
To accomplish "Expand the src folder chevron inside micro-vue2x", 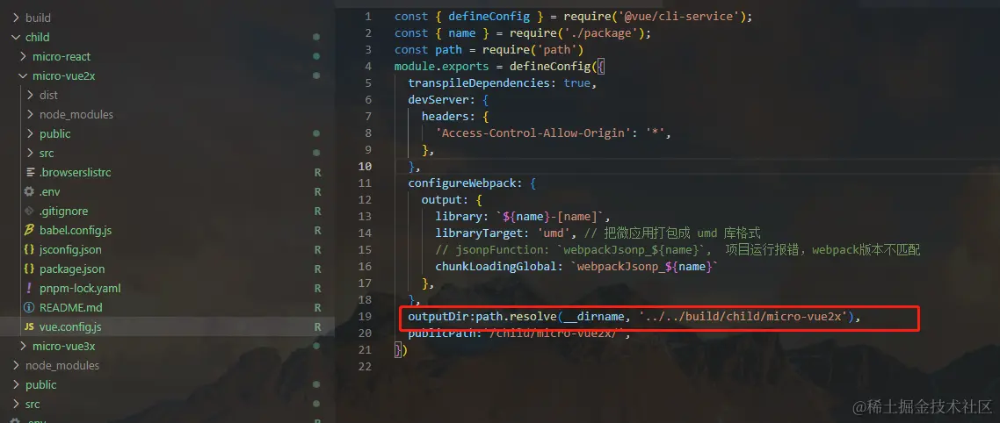I will (x=30, y=153).
